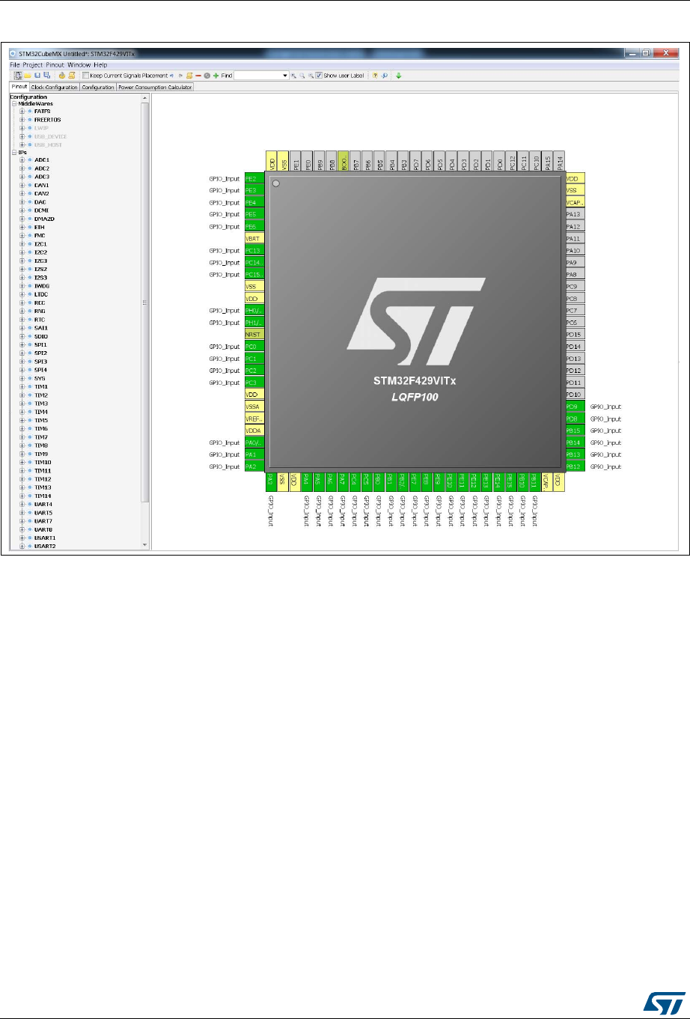Expand the ADC2 node
Viewport: 690px width, 1019px height.
click(22, 168)
